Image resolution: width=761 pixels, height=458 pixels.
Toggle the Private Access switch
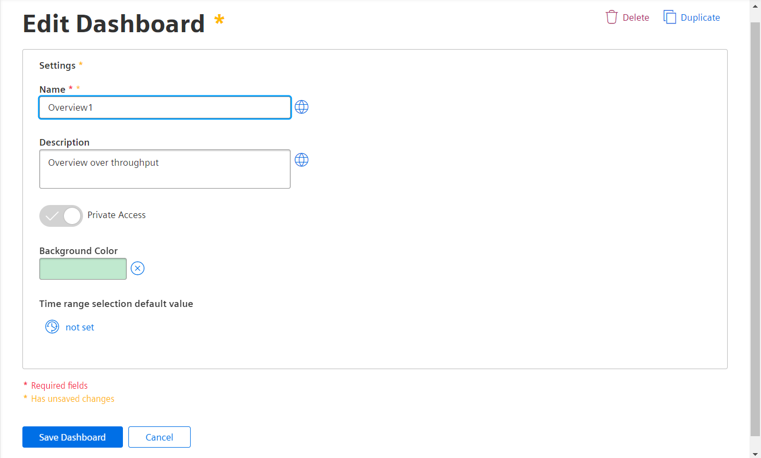(x=61, y=216)
